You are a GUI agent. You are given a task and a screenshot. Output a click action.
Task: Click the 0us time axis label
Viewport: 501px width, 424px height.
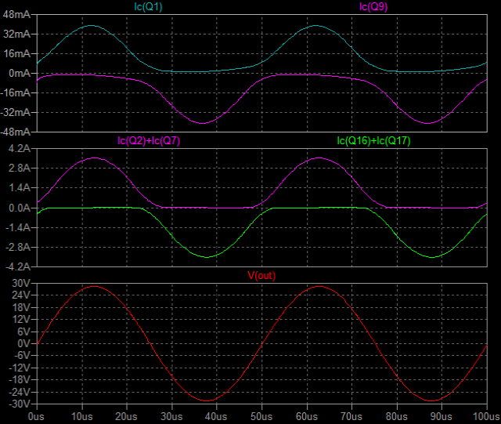click(x=37, y=415)
